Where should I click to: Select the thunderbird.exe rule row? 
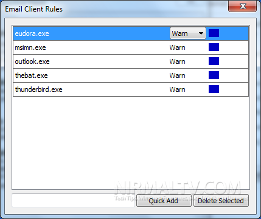[x=131, y=89]
